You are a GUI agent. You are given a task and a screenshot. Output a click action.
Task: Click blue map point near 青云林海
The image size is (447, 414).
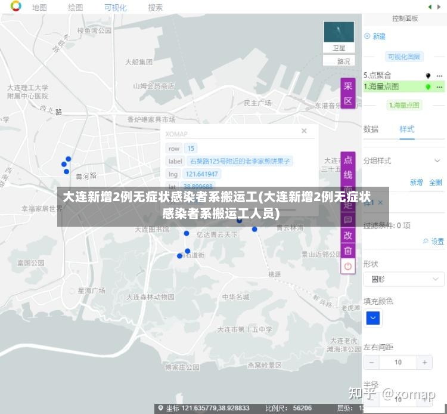pyautogui.click(x=254, y=229)
